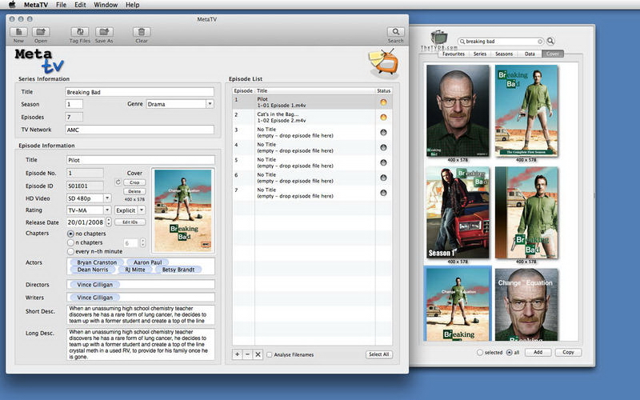Screen dimensions: 640x400
Task: Select the 'every n-th minute' chapters option
Action: (70, 251)
